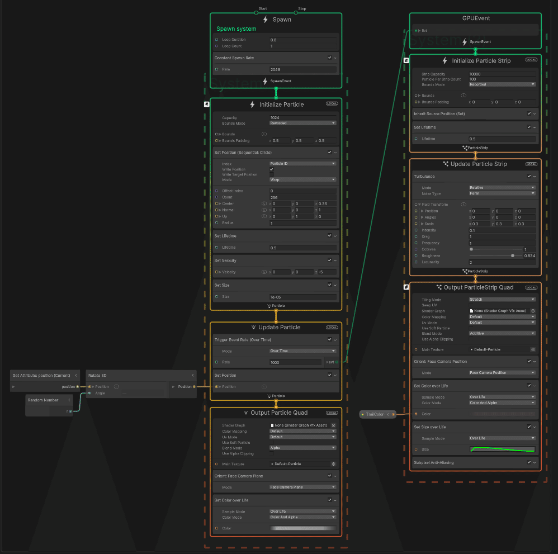The width and height of the screenshot is (558, 554).
Task: Click the Center space (L) icon in Set Position
Action: click(264, 203)
